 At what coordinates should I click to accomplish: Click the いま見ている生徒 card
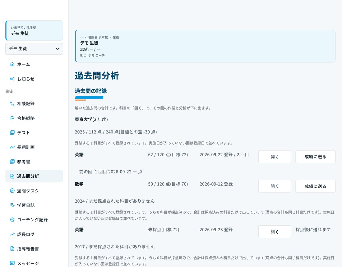pyautogui.click(x=34, y=30)
